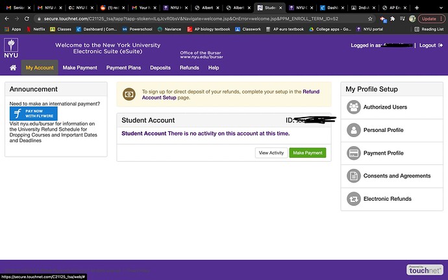Click the Personal Profile person icon

pyautogui.click(x=354, y=130)
